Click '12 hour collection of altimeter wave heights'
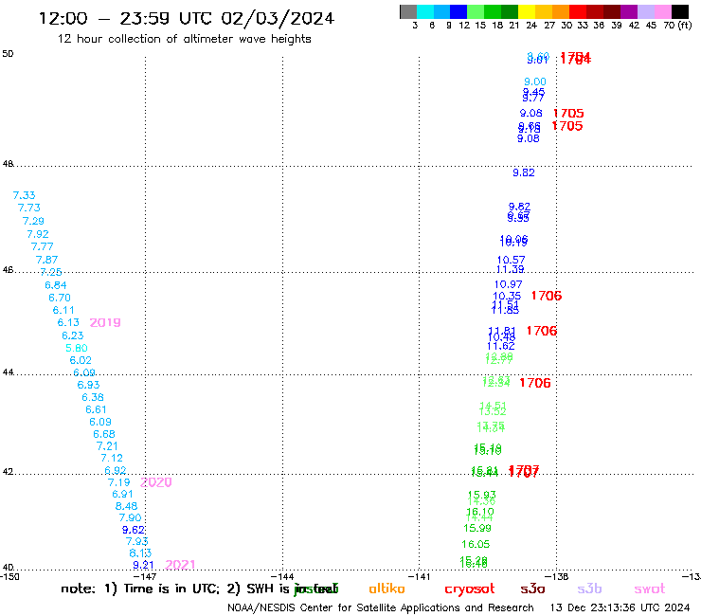Image resolution: width=701 pixels, height=616 pixels. point(184,39)
